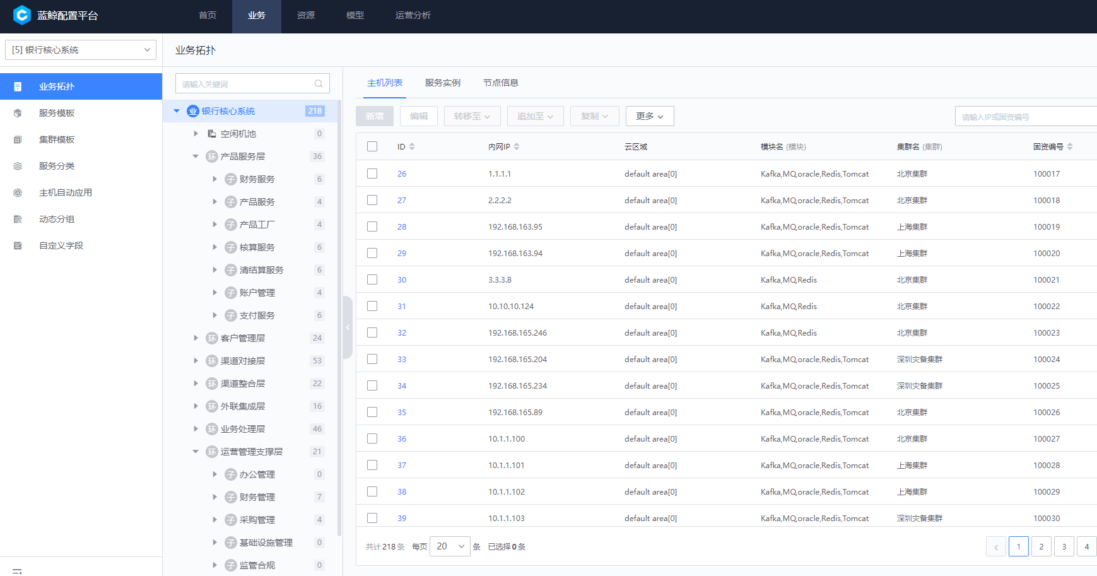Open 服务模板 via its sidebar icon
Image resolution: width=1097 pixels, height=576 pixels.
coord(18,113)
